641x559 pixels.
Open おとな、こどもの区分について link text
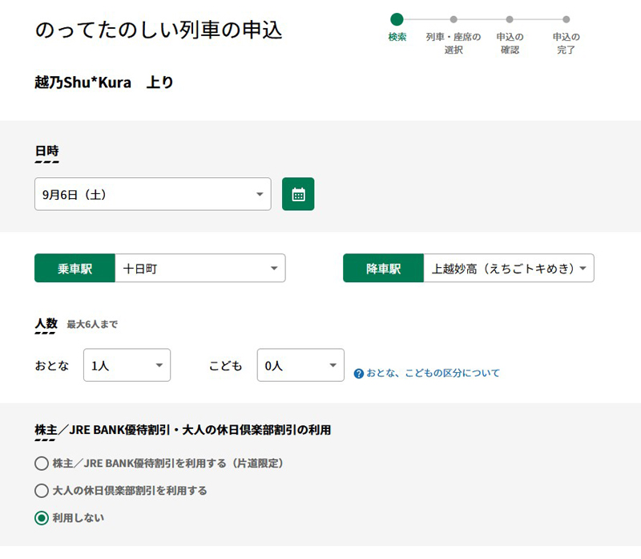click(433, 374)
